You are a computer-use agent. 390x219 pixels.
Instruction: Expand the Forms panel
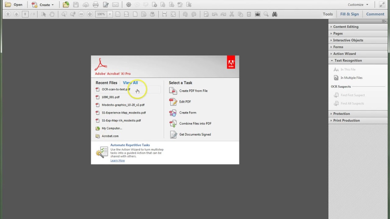tap(358, 47)
